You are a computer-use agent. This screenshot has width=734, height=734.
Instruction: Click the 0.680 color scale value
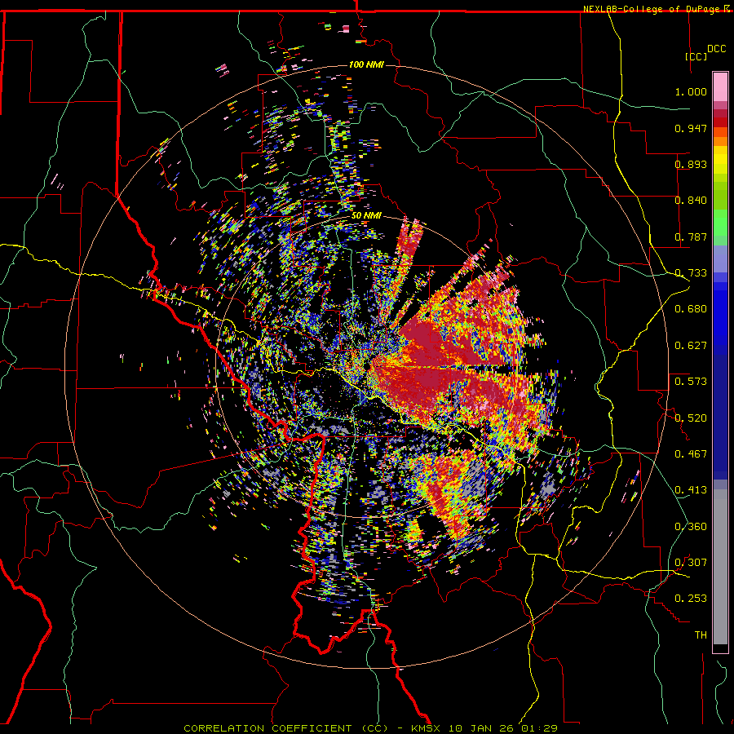(x=691, y=309)
